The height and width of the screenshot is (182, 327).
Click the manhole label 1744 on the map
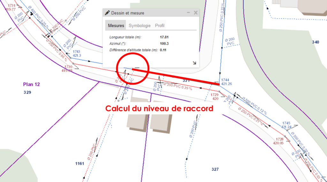tap(225, 80)
